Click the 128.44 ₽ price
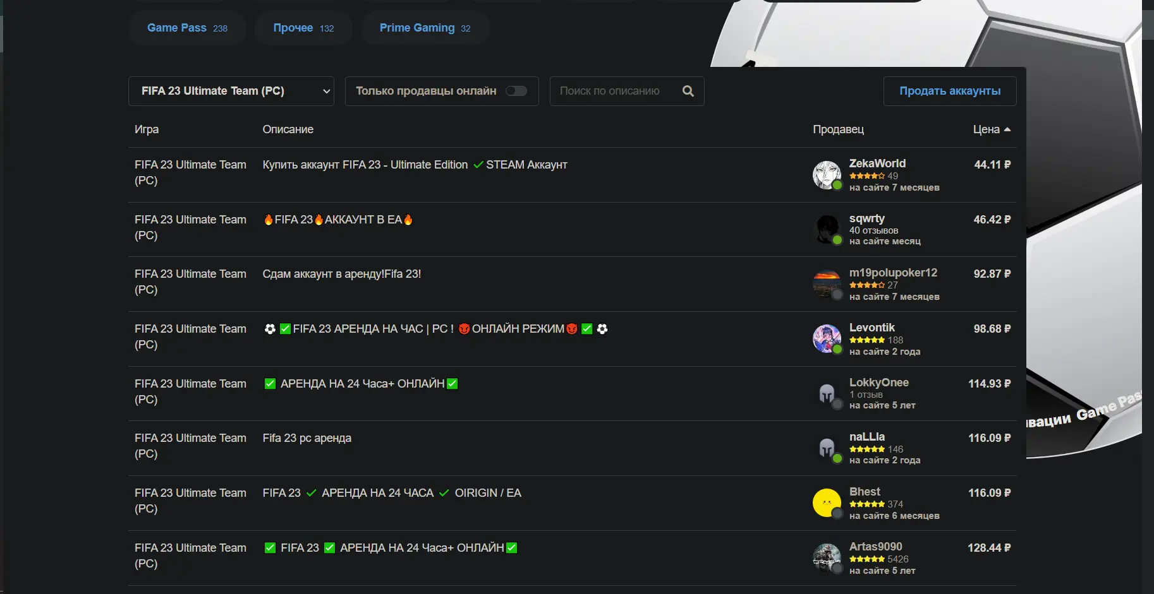The width and height of the screenshot is (1154, 594). click(989, 548)
